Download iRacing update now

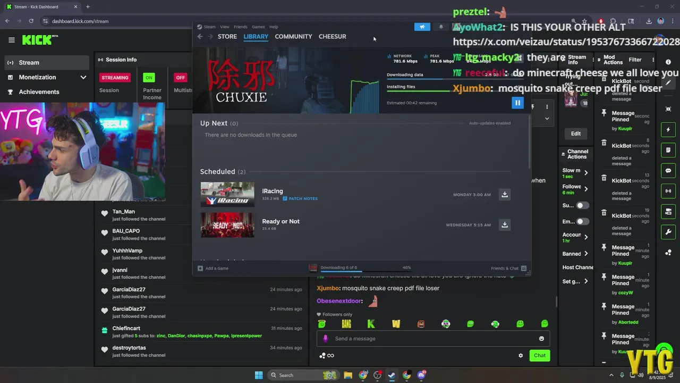505,194
